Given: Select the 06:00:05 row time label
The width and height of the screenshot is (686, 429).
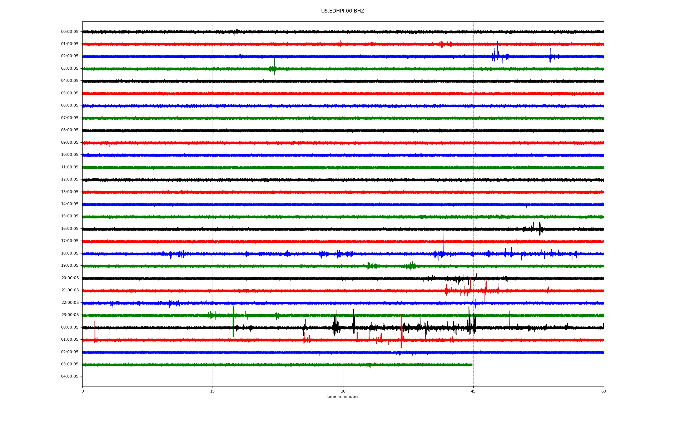Looking at the screenshot, I should coord(70,105).
